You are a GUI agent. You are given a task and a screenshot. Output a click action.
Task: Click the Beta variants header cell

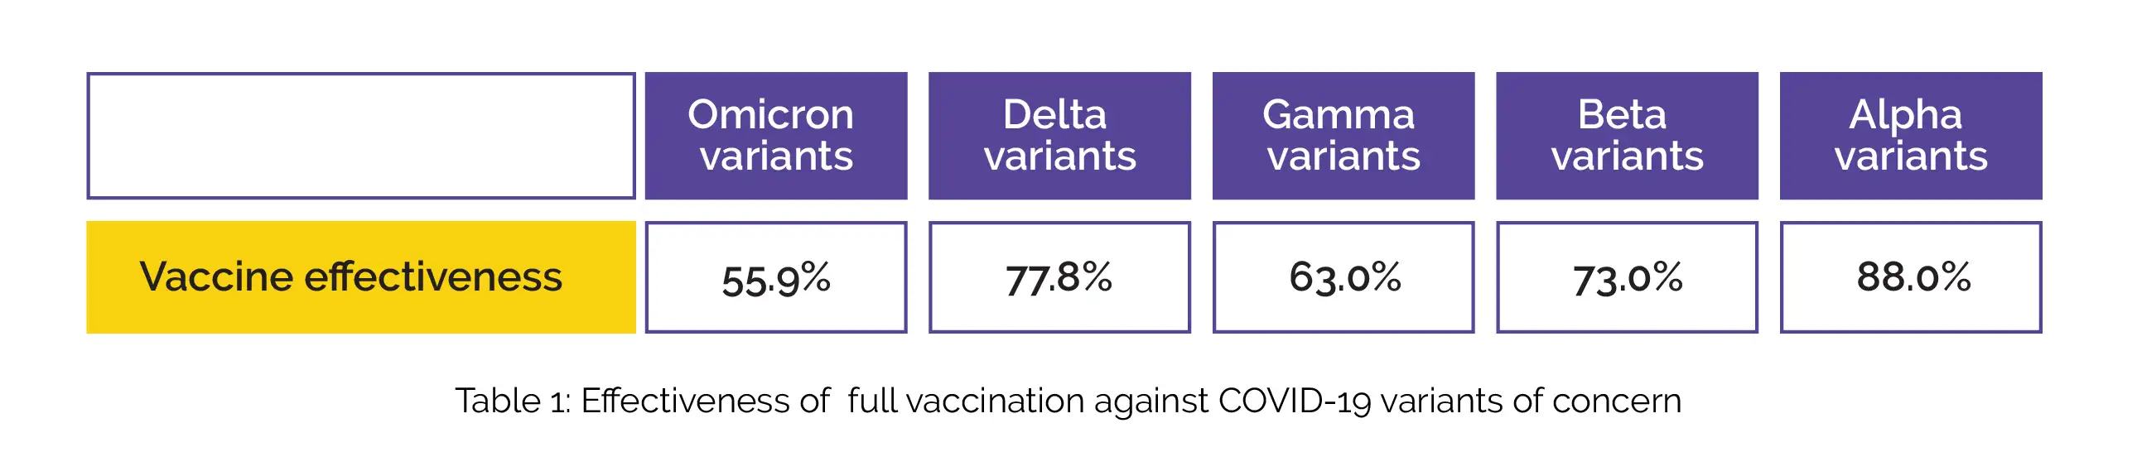(x=1627, y=136)
